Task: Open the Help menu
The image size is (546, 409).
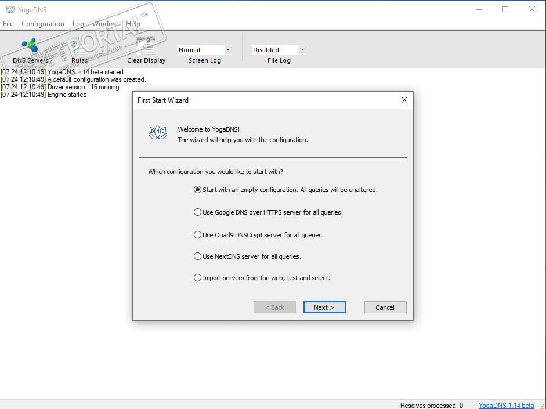Action: click(133, 24)
